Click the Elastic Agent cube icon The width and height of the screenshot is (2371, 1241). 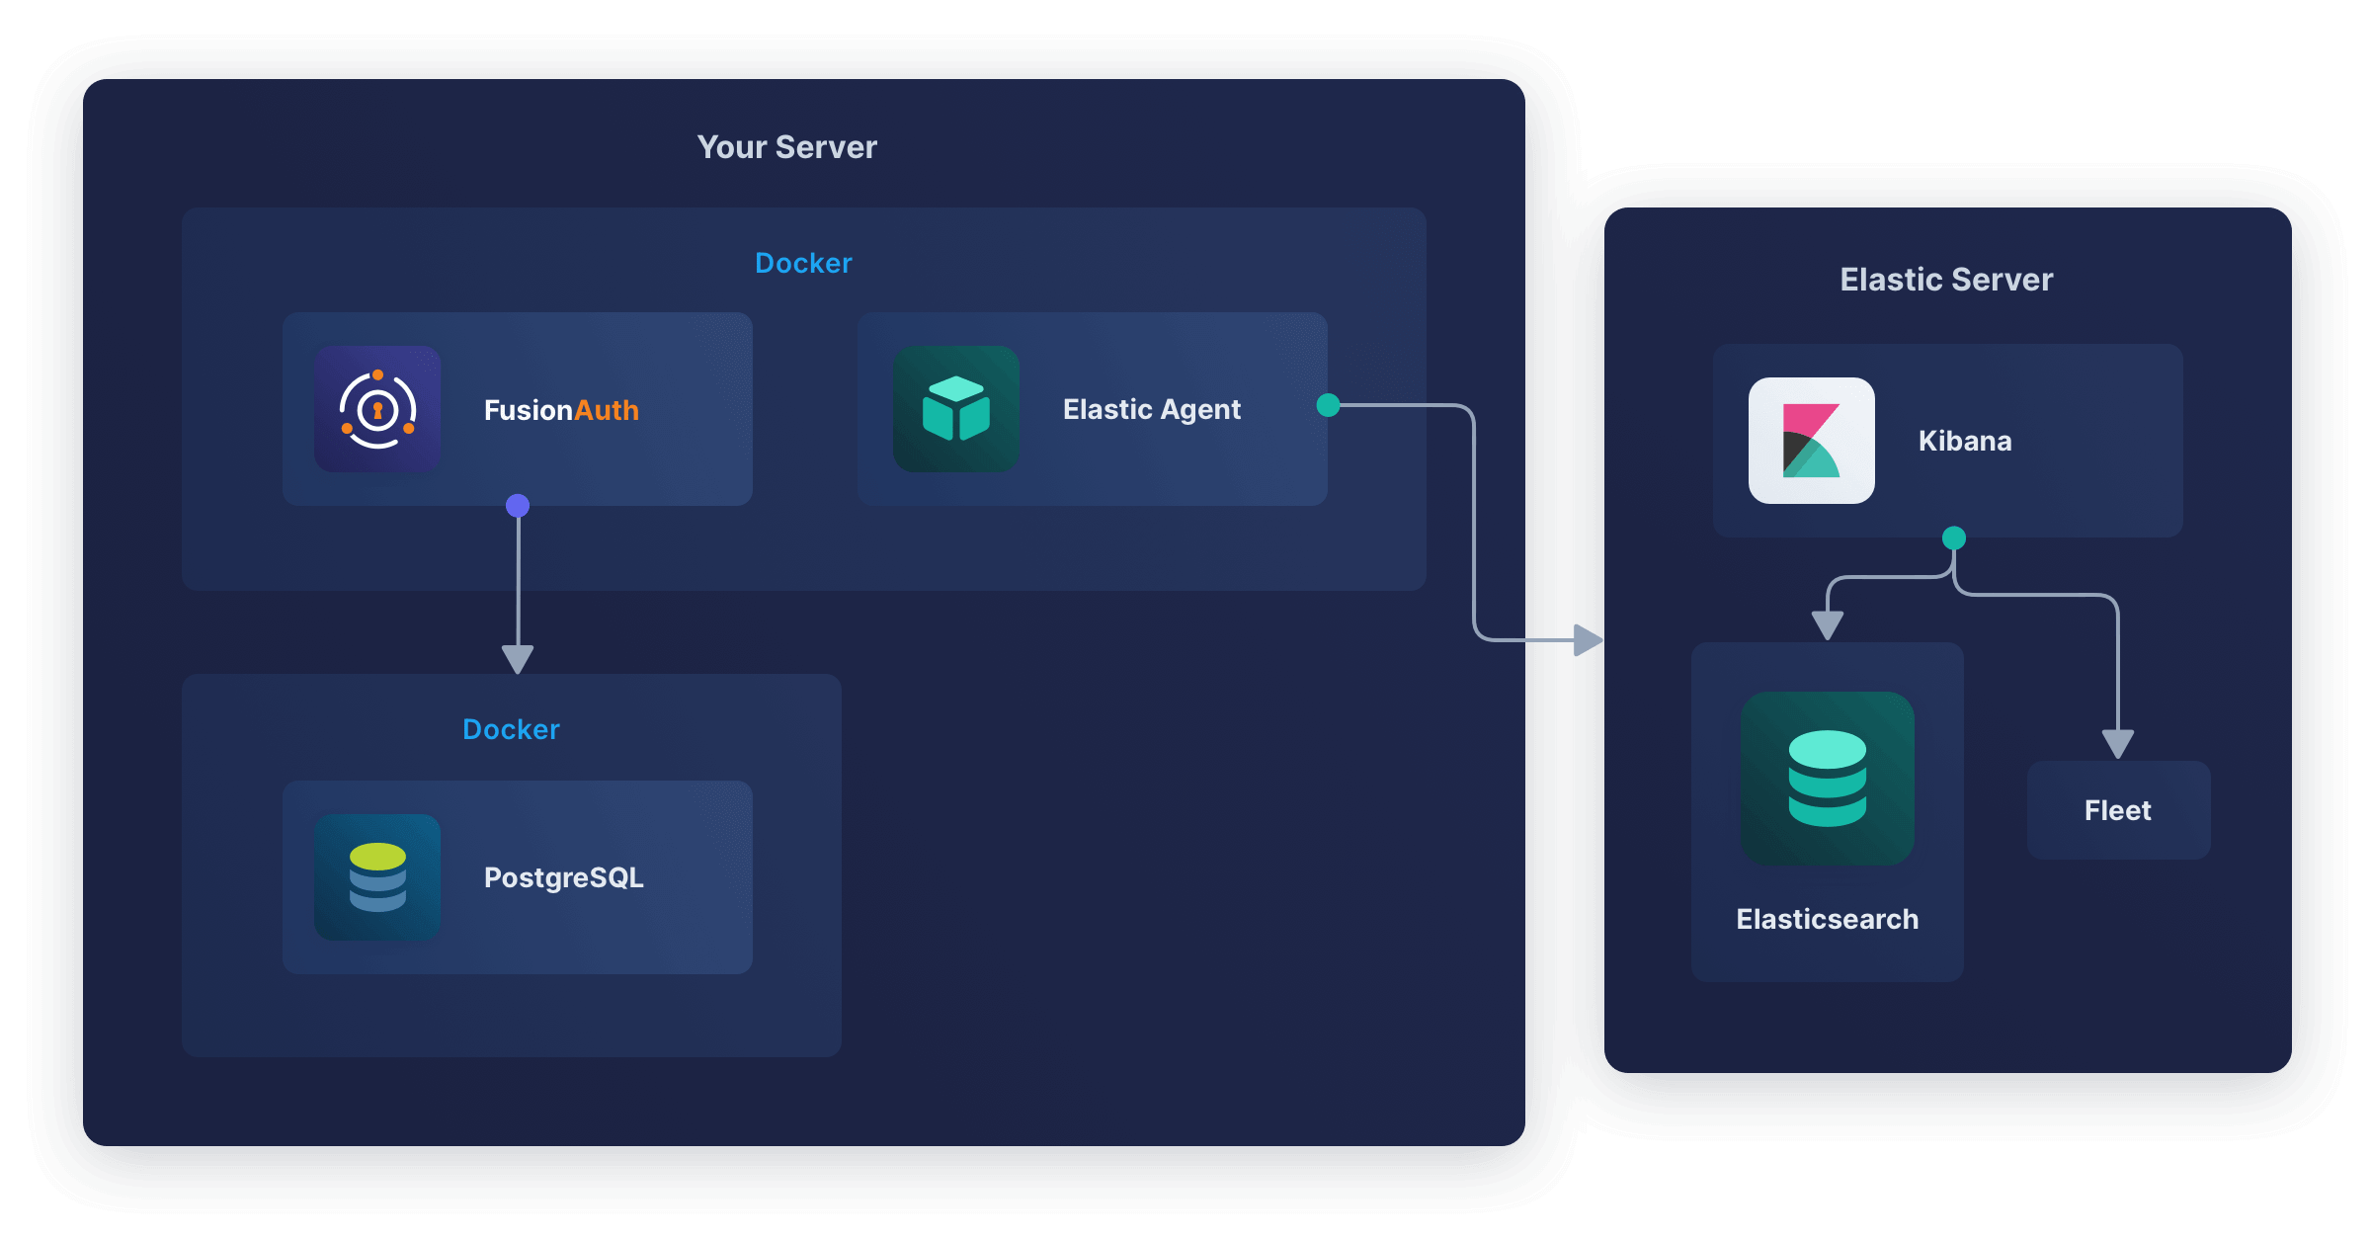click(x=956, y=409)
